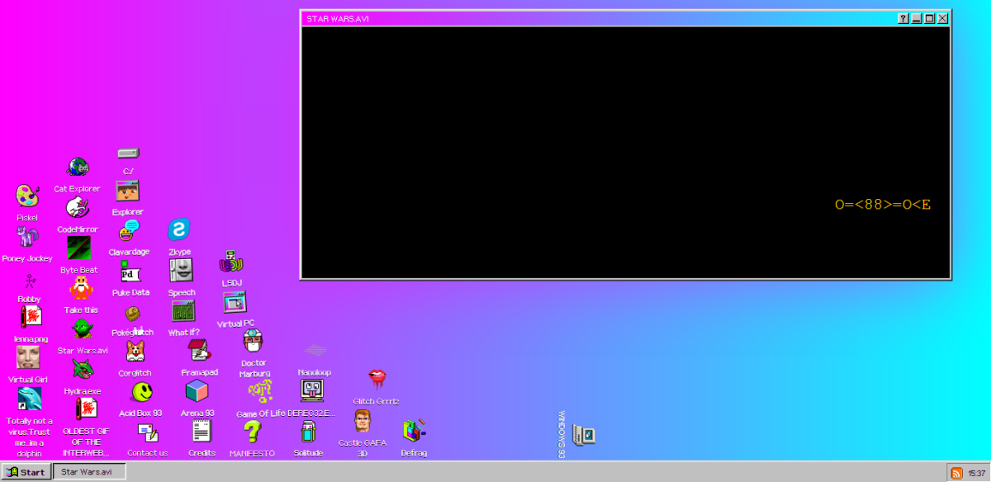Open the Credits document icon

(x=202, y=432)
